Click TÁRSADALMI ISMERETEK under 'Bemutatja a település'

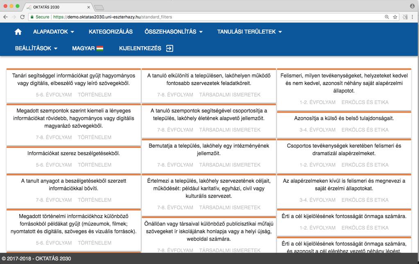tap(230, 165)
